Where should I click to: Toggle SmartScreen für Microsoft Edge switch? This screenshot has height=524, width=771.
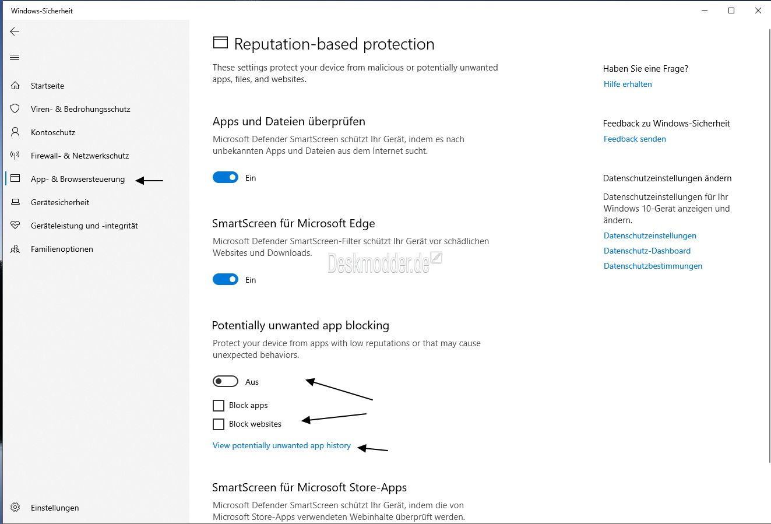[x=226, y=280]
